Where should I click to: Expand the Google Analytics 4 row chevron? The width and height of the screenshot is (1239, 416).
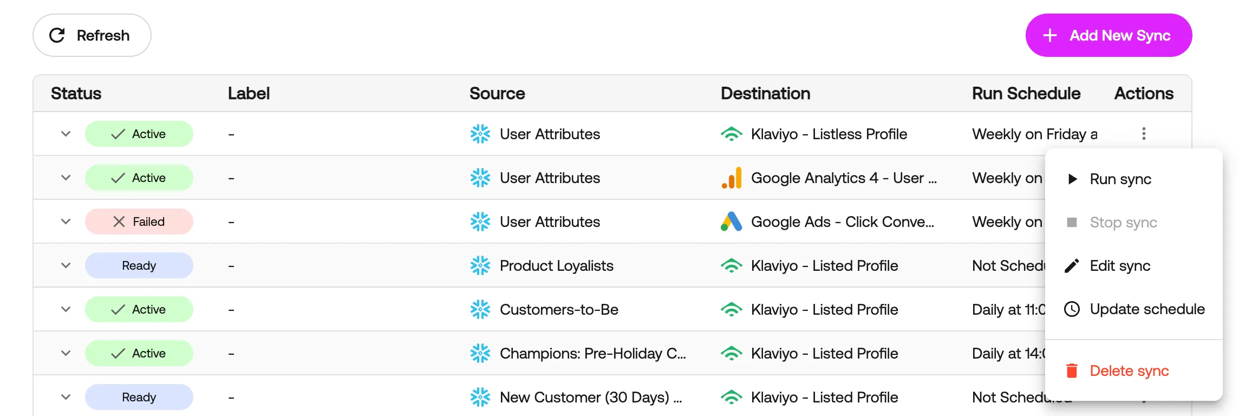coord(66,178)
